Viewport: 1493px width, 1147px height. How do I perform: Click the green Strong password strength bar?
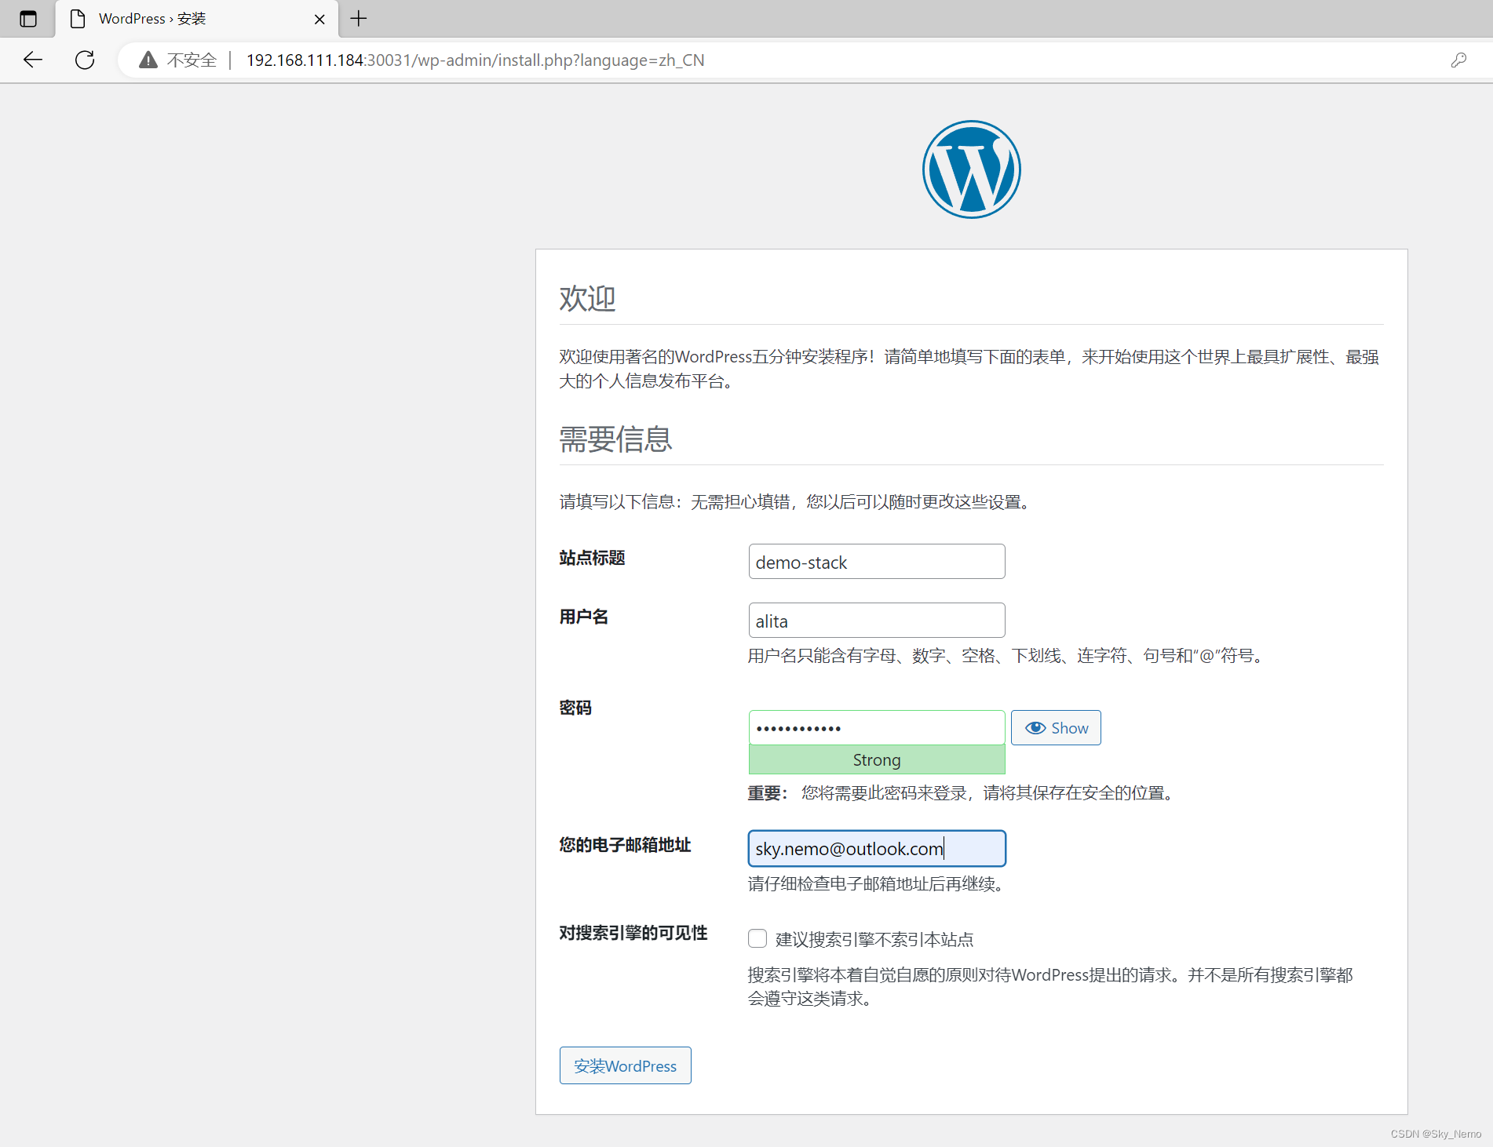click(876, 759)
